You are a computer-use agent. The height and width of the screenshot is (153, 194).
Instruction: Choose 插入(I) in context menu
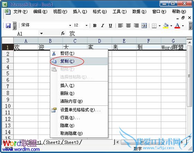(79, 86)
